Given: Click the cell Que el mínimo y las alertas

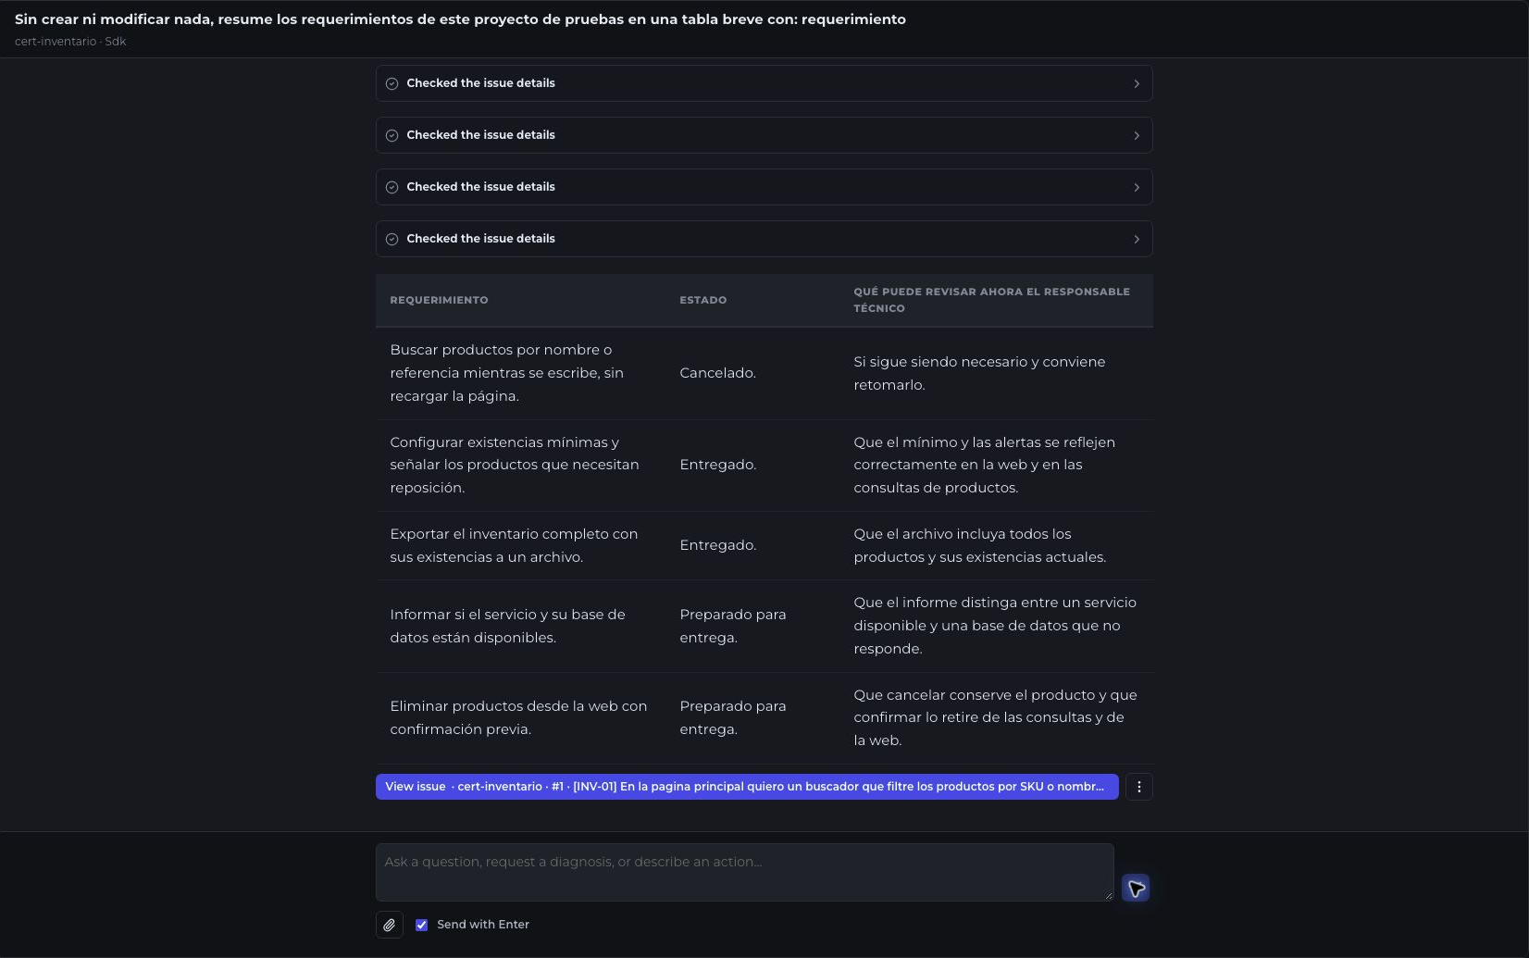Looking at the screenshot, I should click(984, 465).
